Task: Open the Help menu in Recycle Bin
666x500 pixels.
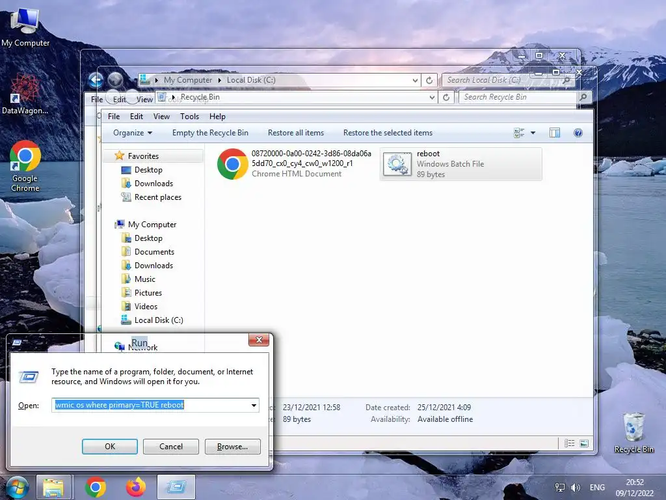Action: (x=217, y=117)
